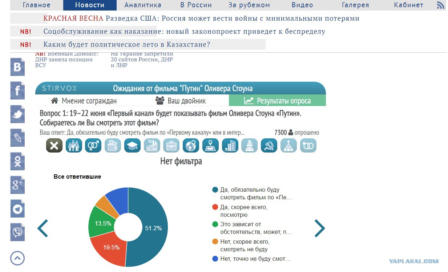
Task: Open the Аналитика menu item
Action: click(143, 5)
